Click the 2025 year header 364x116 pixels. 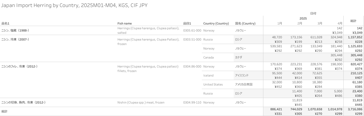click(303, 18)
